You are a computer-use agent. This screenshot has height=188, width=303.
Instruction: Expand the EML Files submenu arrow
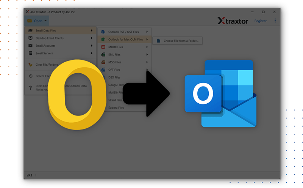(147, 54)
